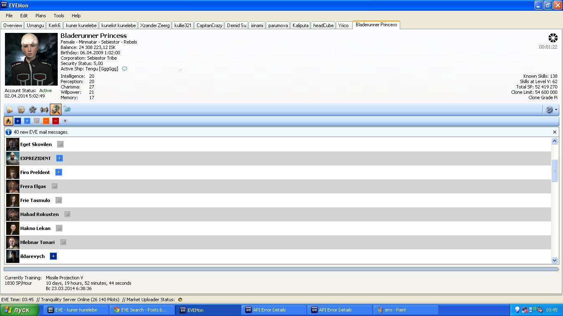The width and height of the screenshot is (563, 316).
Task: Click the EVE mail messages toolbar icon
Action: click(x=67, y=109)
